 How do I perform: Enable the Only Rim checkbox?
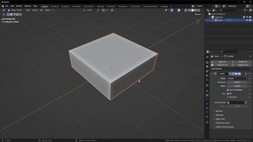pyautogui.click(x=228, y=97)
